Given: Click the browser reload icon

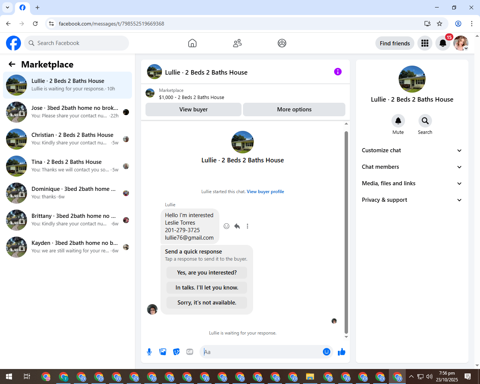Looking at the screenshot, I should pos(35,24).
